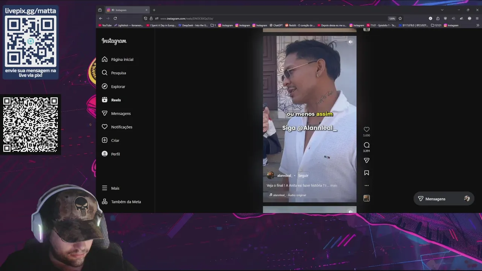Open the reel comments icon
482x271 pixels.
click(x=366, y=145)
